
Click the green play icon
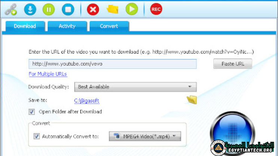(131, 9)
